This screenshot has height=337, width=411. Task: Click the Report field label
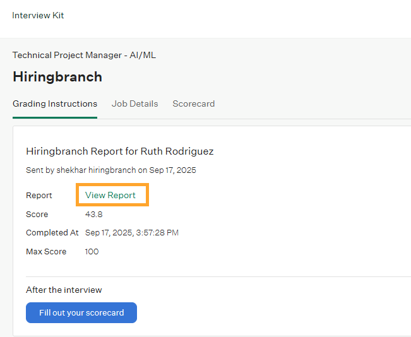pyautogui.click(x=39, y=195)
